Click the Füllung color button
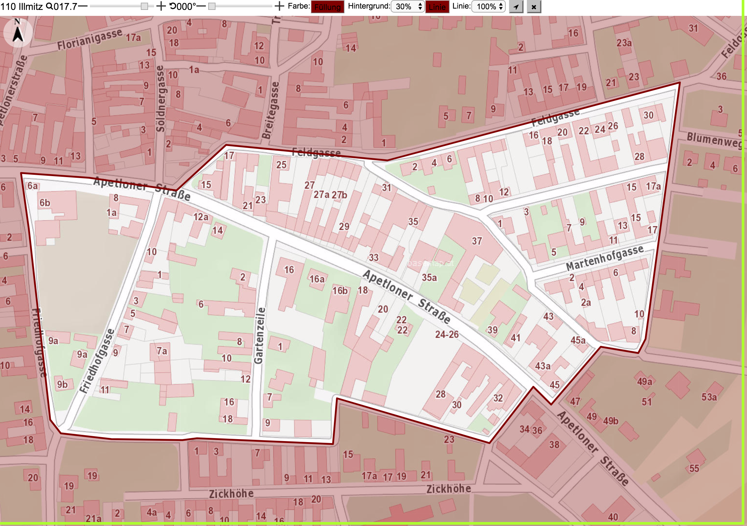Screen dimensions: 747x526 tap(328, 7)
